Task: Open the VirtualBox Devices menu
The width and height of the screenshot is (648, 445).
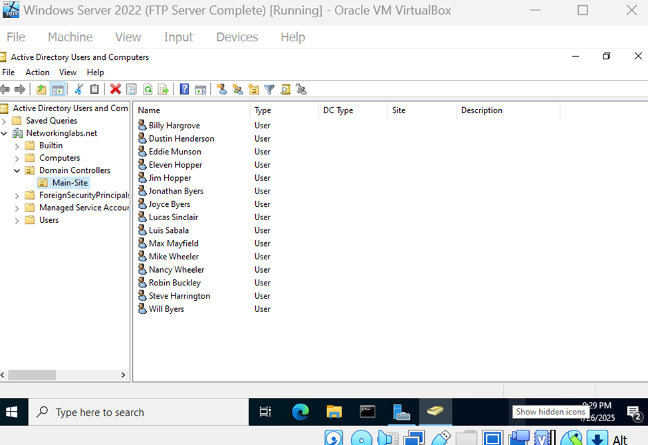Action: [237, 37]
